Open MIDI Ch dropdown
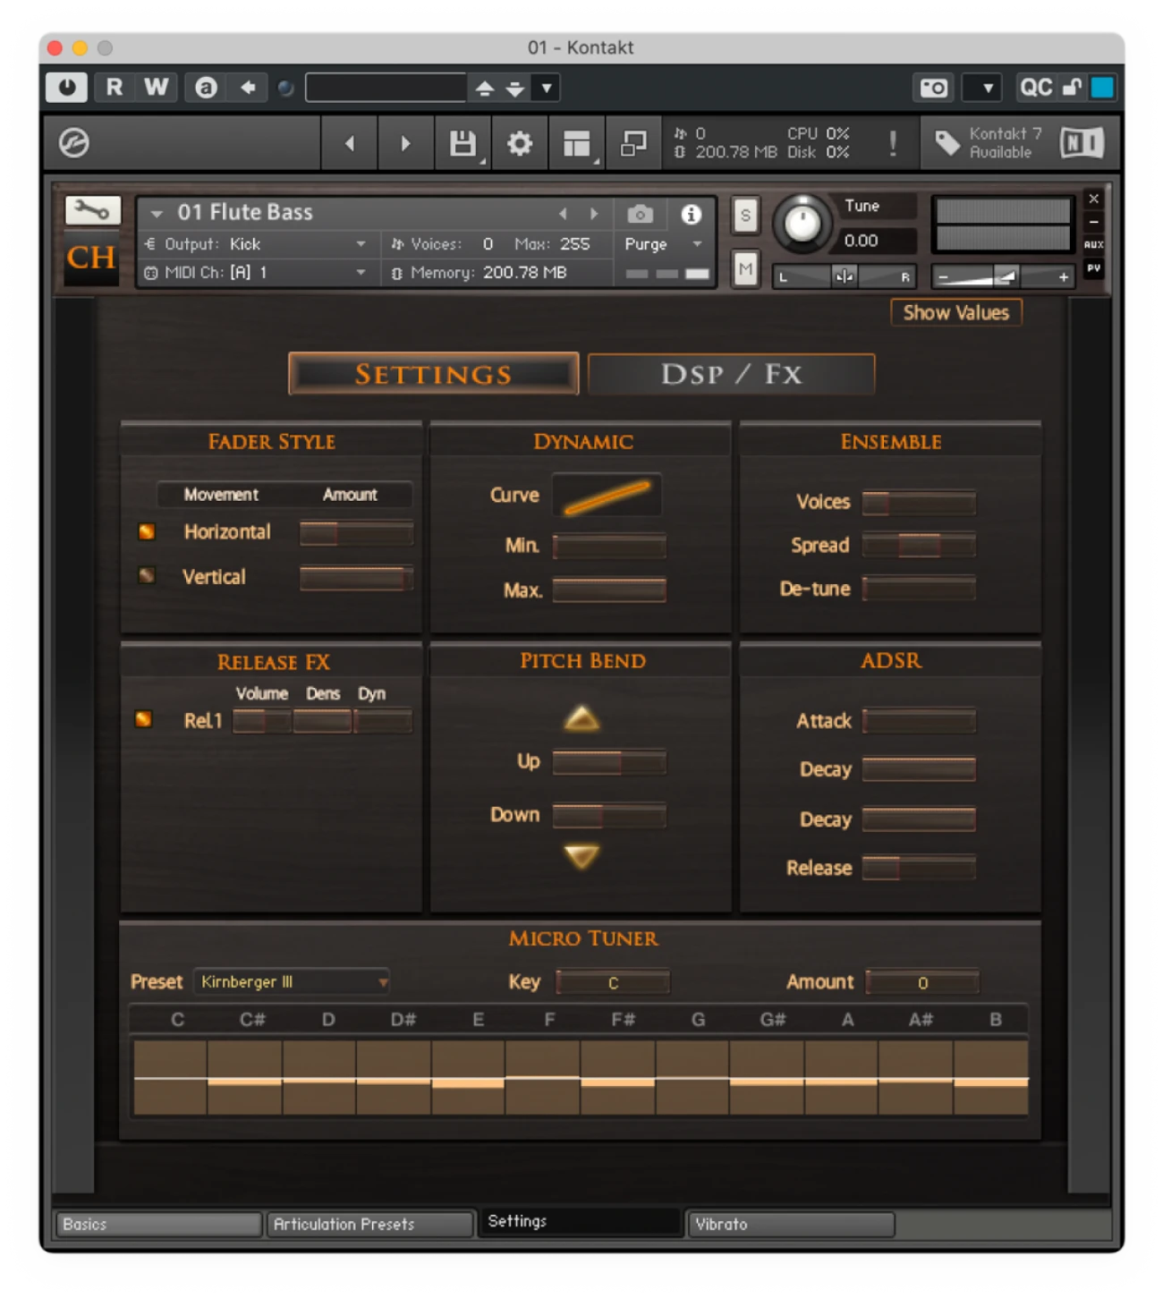The width and height of the screenshot is (1163, 1298). click(257, 273)
